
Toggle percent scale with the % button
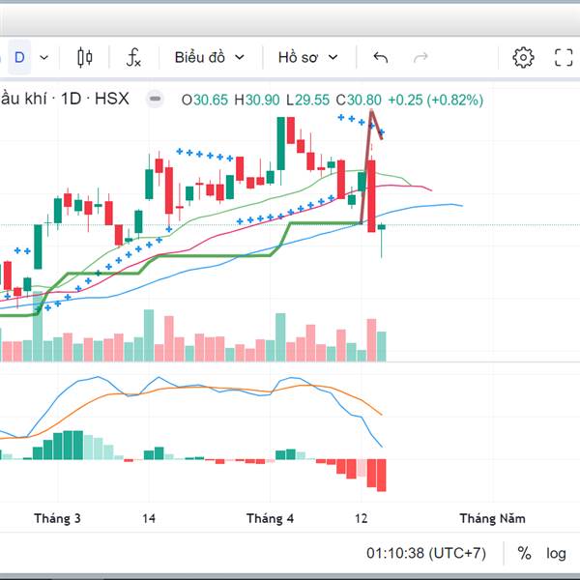524,553
